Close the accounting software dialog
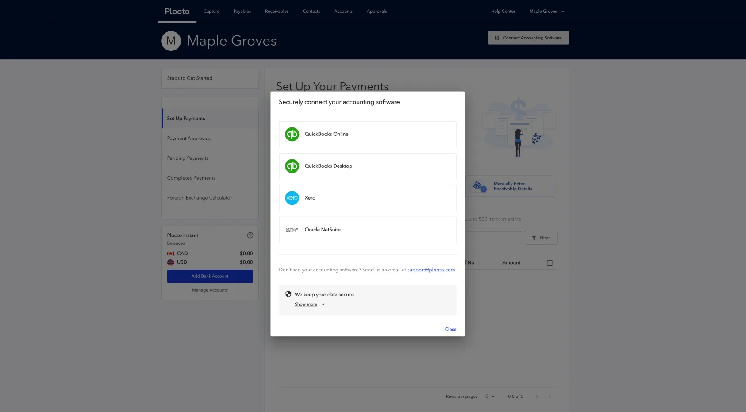This screenshot has width=746, height=412. 450,329
